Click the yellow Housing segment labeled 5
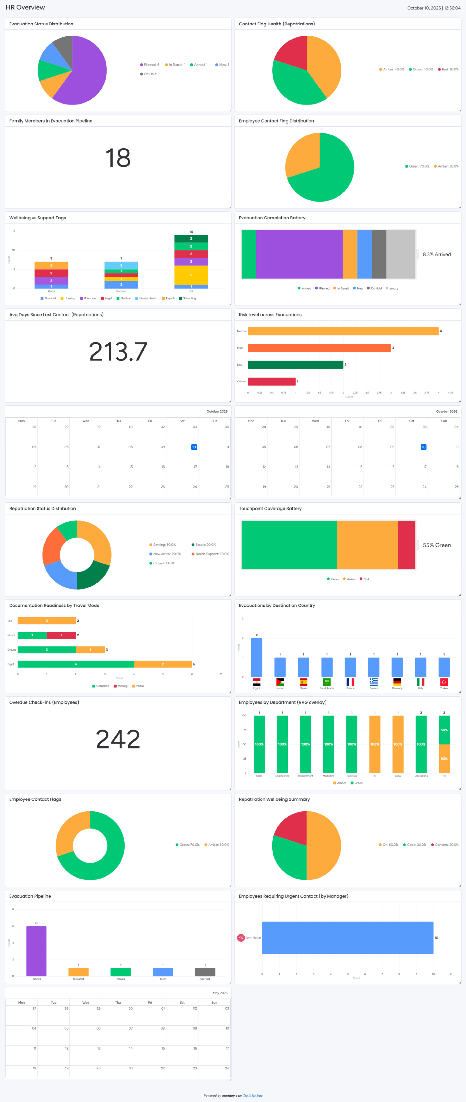Viewport: 466px width, 1102px height. [191, 275]
